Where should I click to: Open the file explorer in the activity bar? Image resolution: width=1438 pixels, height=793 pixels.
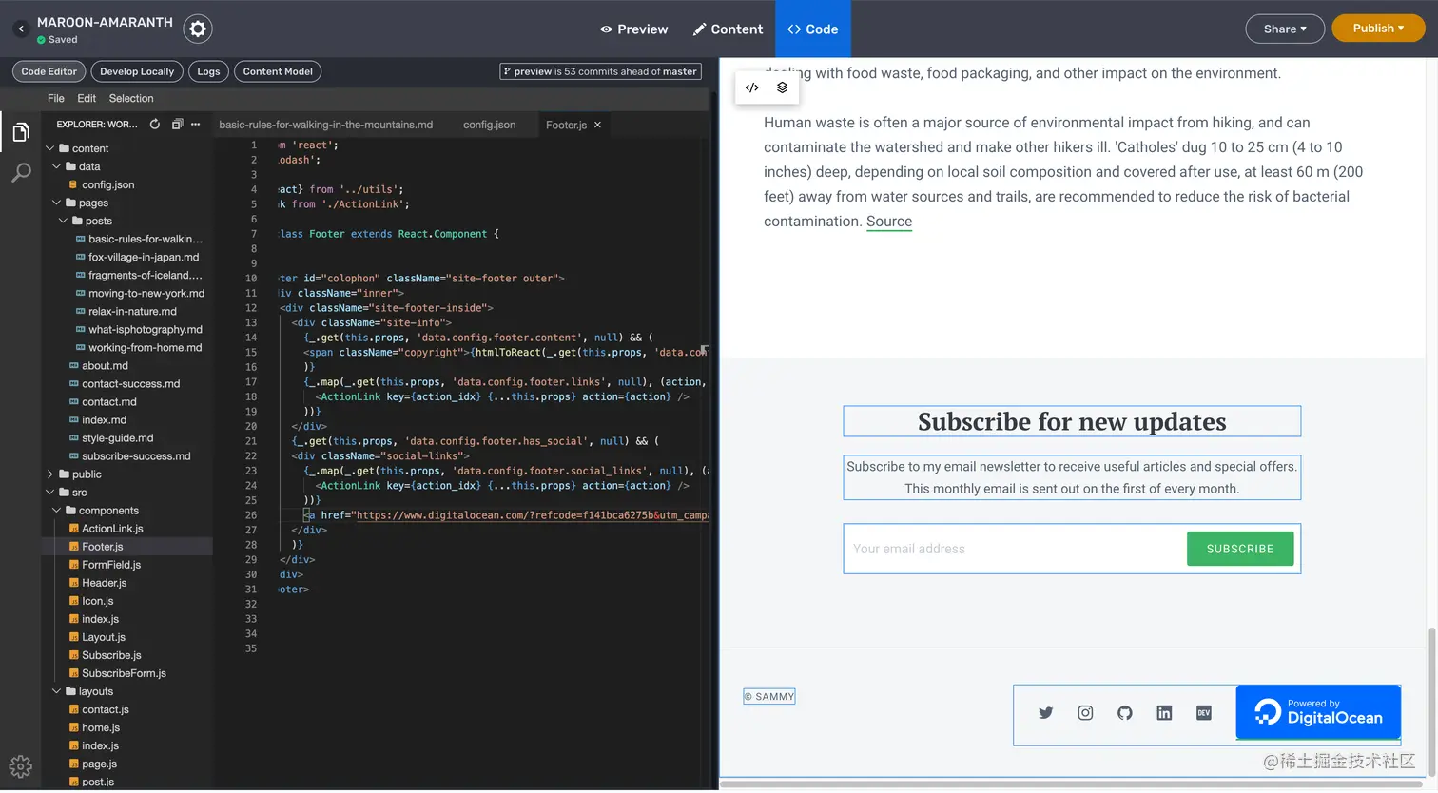tap(21, 132)
